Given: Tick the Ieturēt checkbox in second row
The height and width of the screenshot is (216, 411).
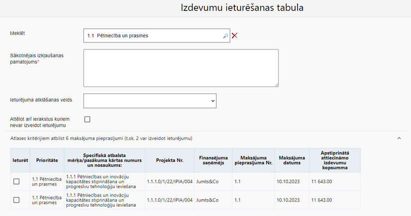Looking at the screenshot, I should [16, 200].
